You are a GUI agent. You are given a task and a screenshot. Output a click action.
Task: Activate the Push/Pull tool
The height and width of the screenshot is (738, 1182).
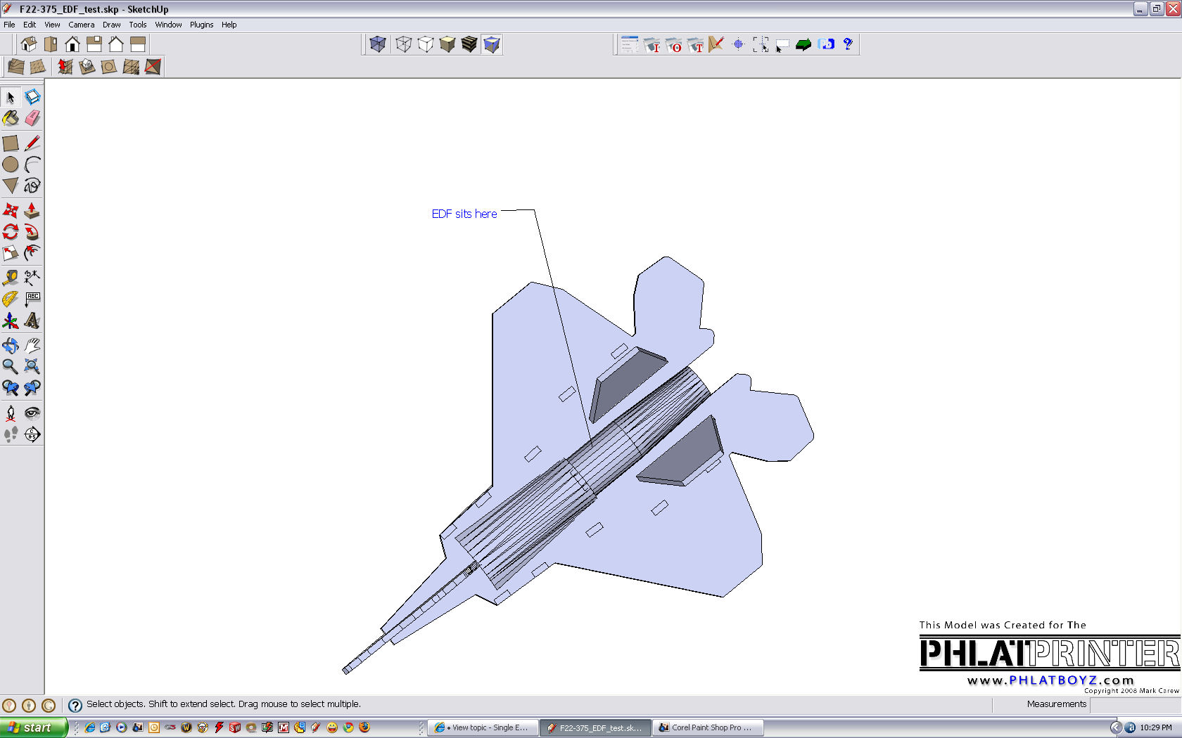pyautogui.click(x=32, y=210)
